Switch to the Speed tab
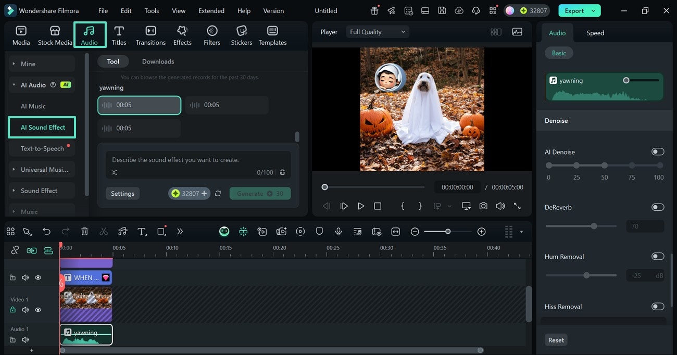677x355 pixels. click(595, 33)
